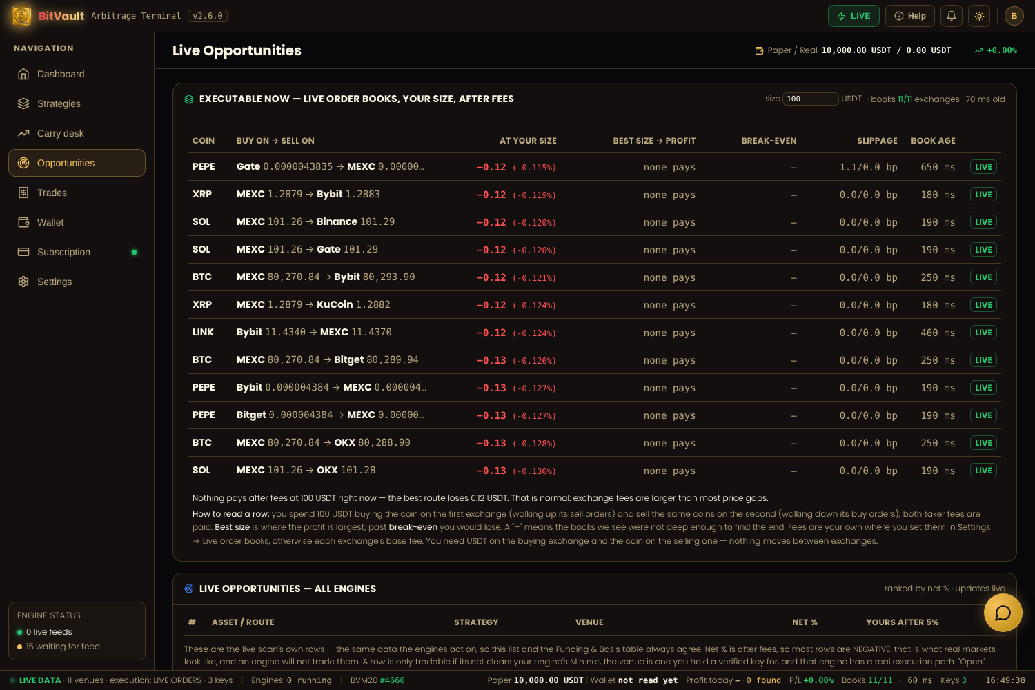Click the version v2.6.0 badge
The image size is (1035, 690).
(x=208, y=16)
